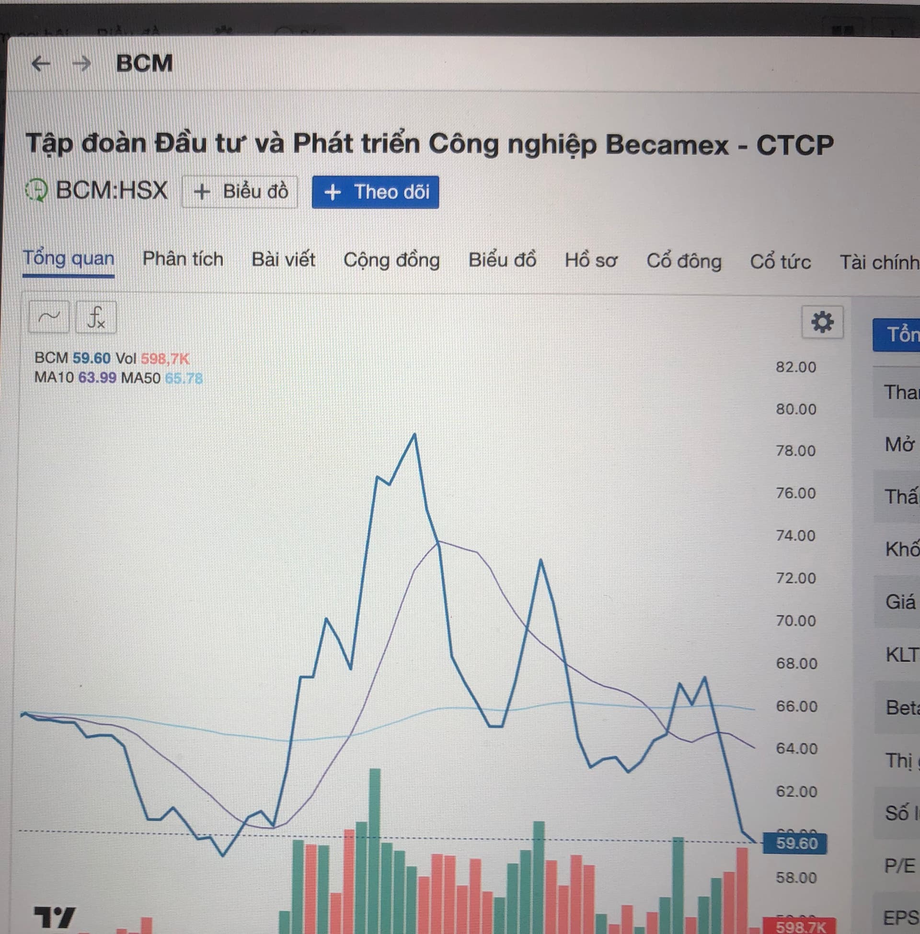Switch to the 'Tài chính' tab

click(879, 262)
